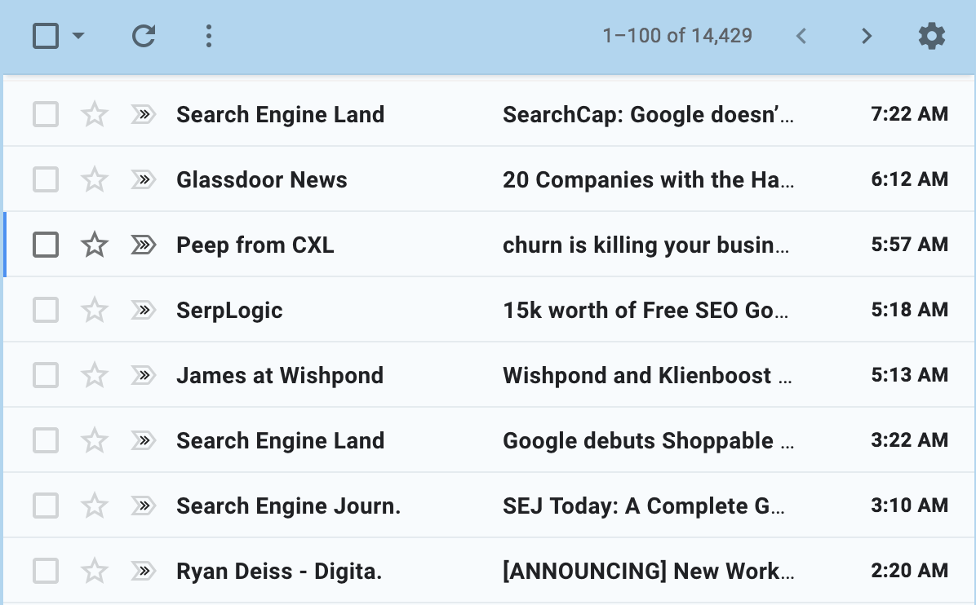The height and width of the screenshot is (605, 976).
Task: Toggle importance marker on SearchCap email
Action: [143, 114]
